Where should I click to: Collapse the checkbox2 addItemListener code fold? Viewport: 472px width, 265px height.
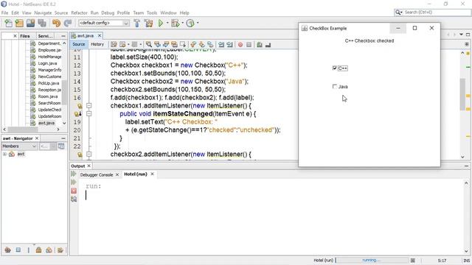tap(88, 154)
